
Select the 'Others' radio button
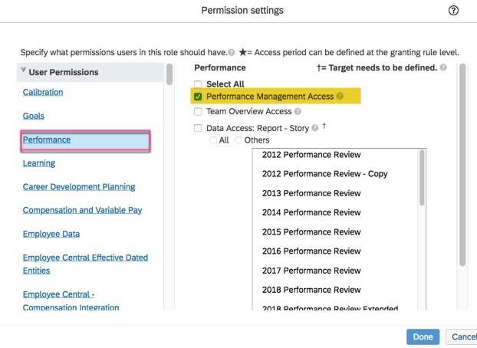point(238,140)
